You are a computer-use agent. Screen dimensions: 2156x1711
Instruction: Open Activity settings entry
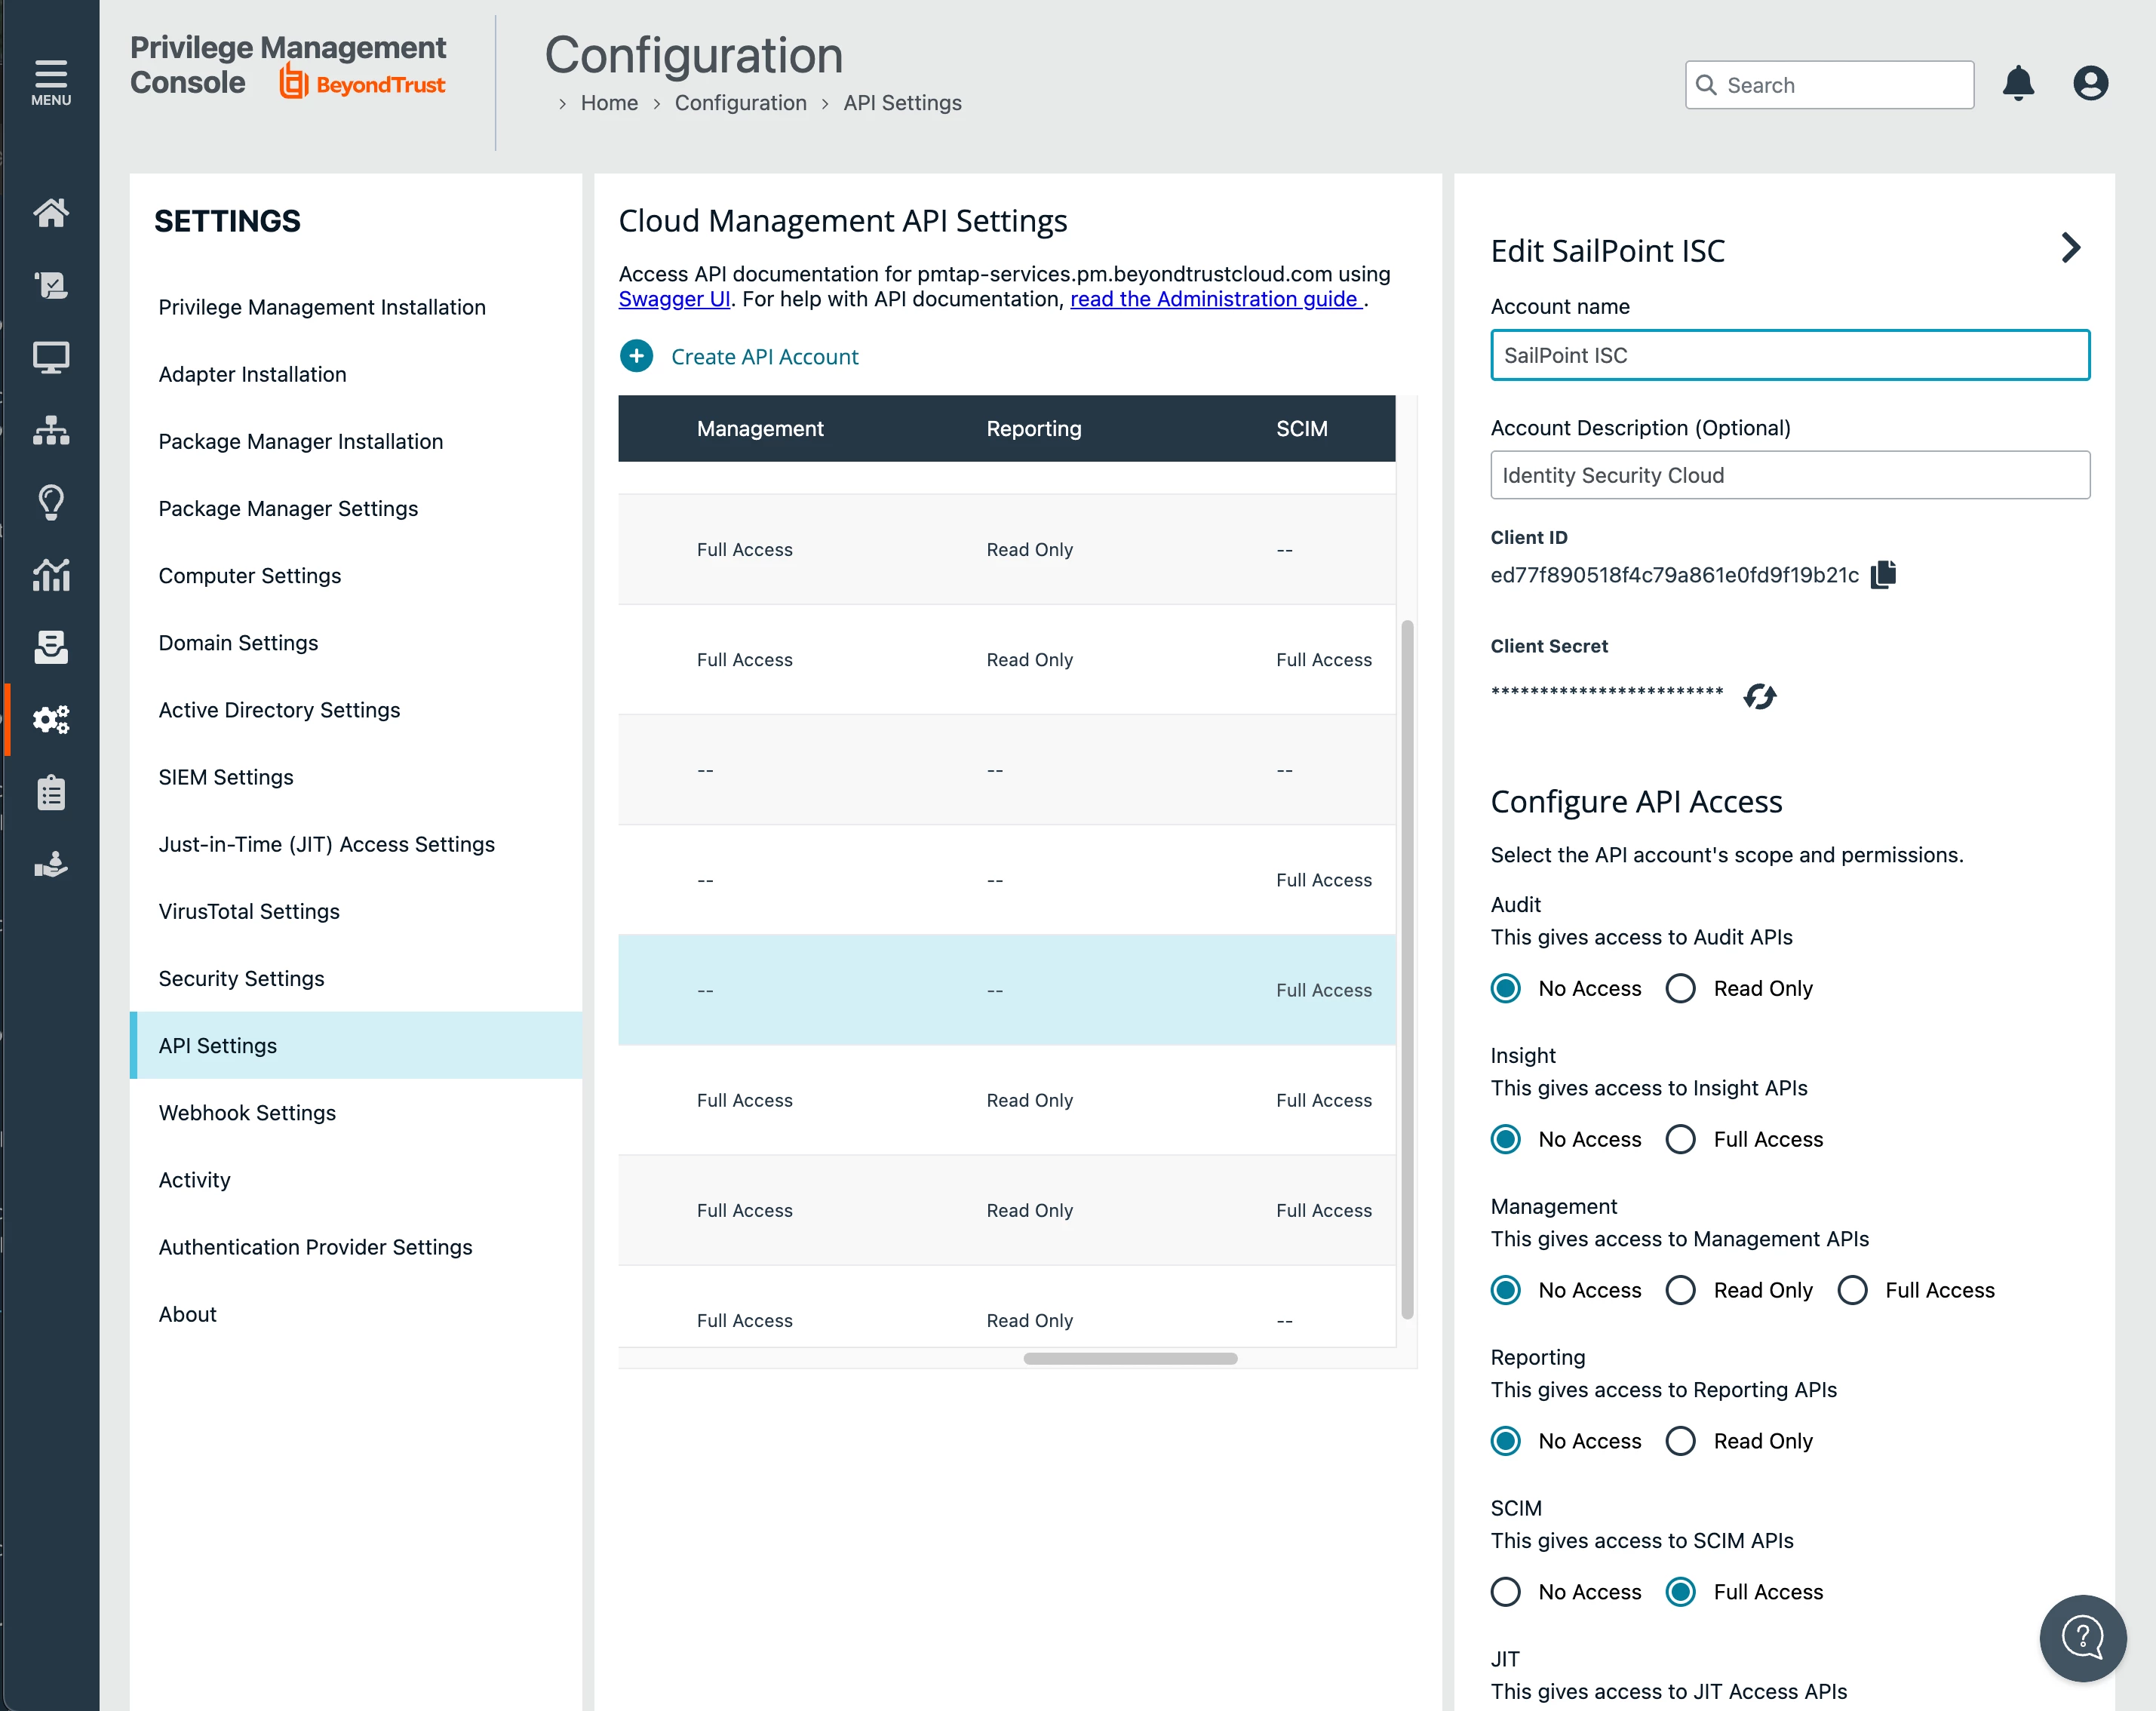click(195, 1180)
